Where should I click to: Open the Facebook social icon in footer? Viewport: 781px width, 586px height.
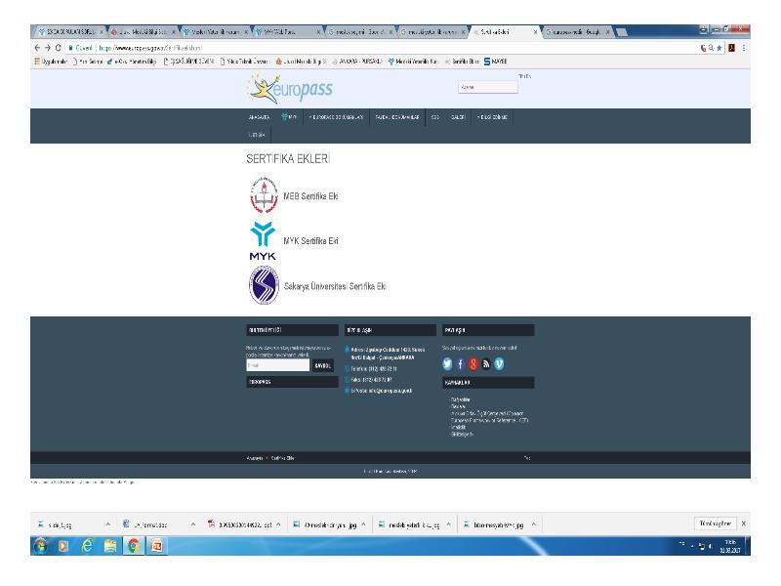coord(460,364)
